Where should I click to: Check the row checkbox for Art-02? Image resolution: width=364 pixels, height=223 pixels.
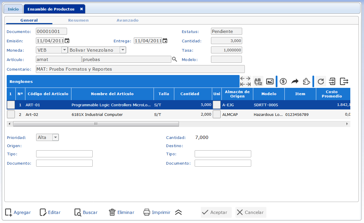pyautogui.click(x=10, y=114)
